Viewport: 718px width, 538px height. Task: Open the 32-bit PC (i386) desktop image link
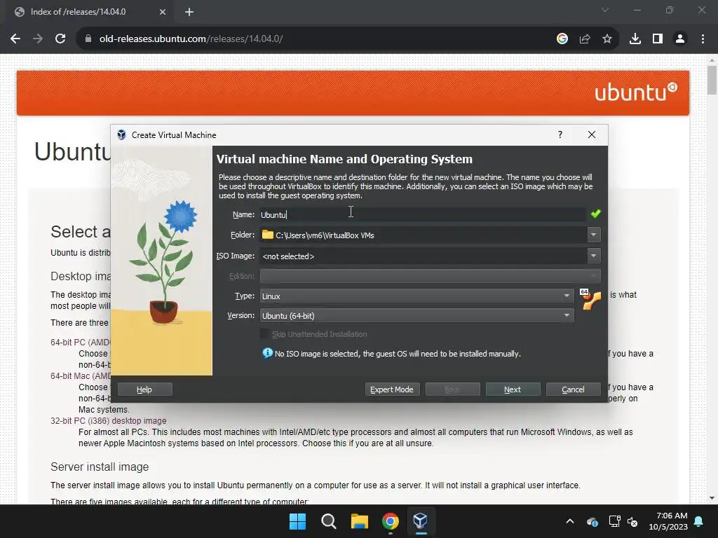[109, 420]
